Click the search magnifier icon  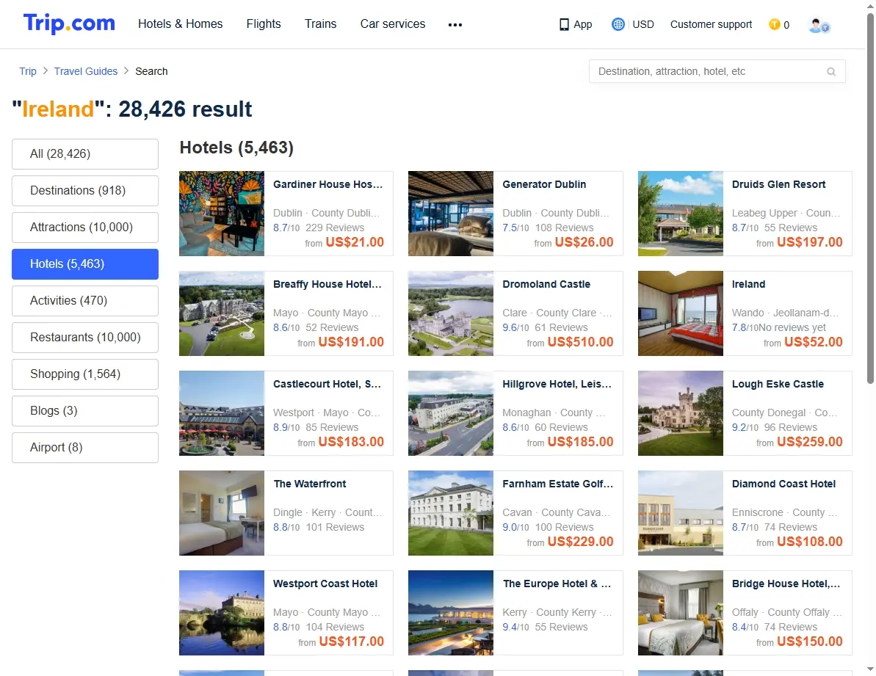point(831,71)
